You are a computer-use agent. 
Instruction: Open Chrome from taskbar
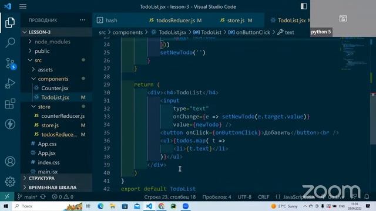click(x=162, y=206)
